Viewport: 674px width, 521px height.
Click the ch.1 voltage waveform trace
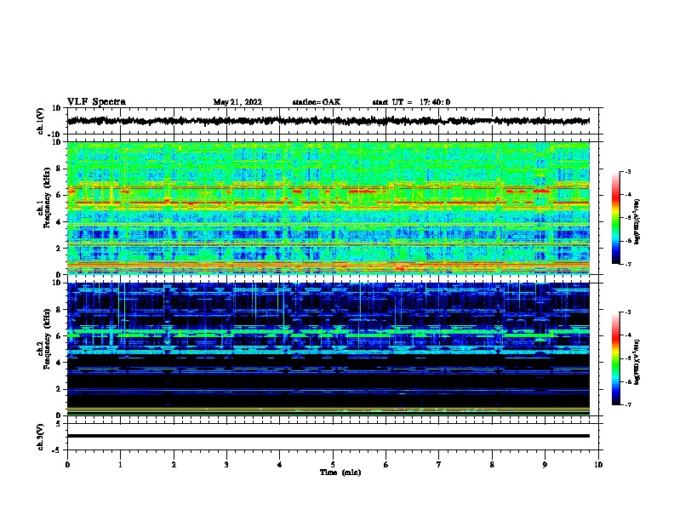(x=328, y=121)
